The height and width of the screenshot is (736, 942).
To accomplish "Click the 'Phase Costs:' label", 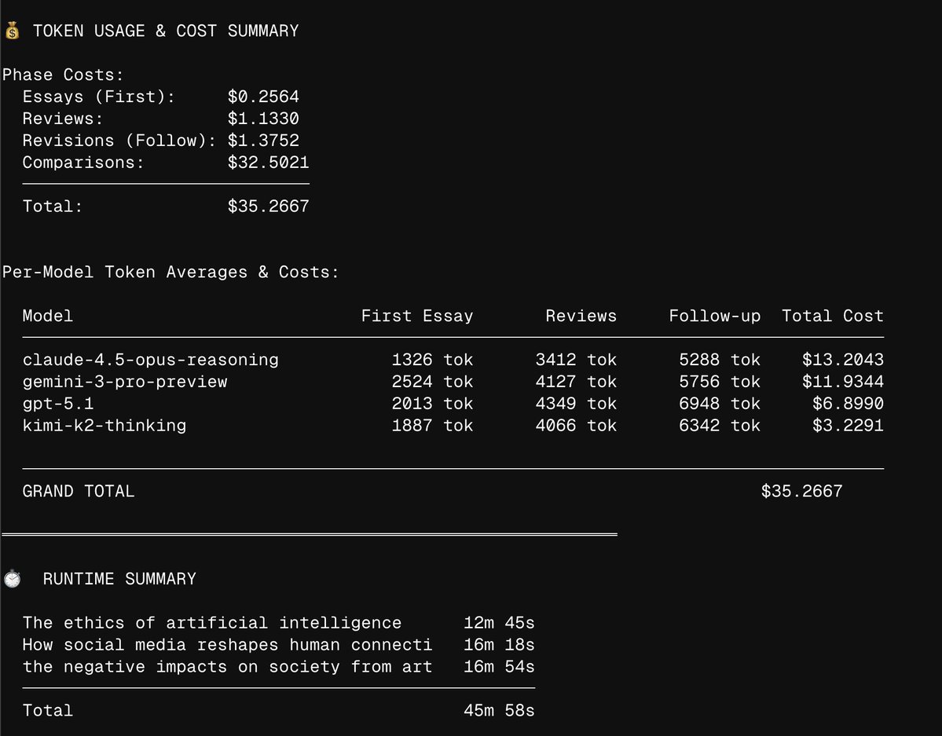I will pos(63,75).
